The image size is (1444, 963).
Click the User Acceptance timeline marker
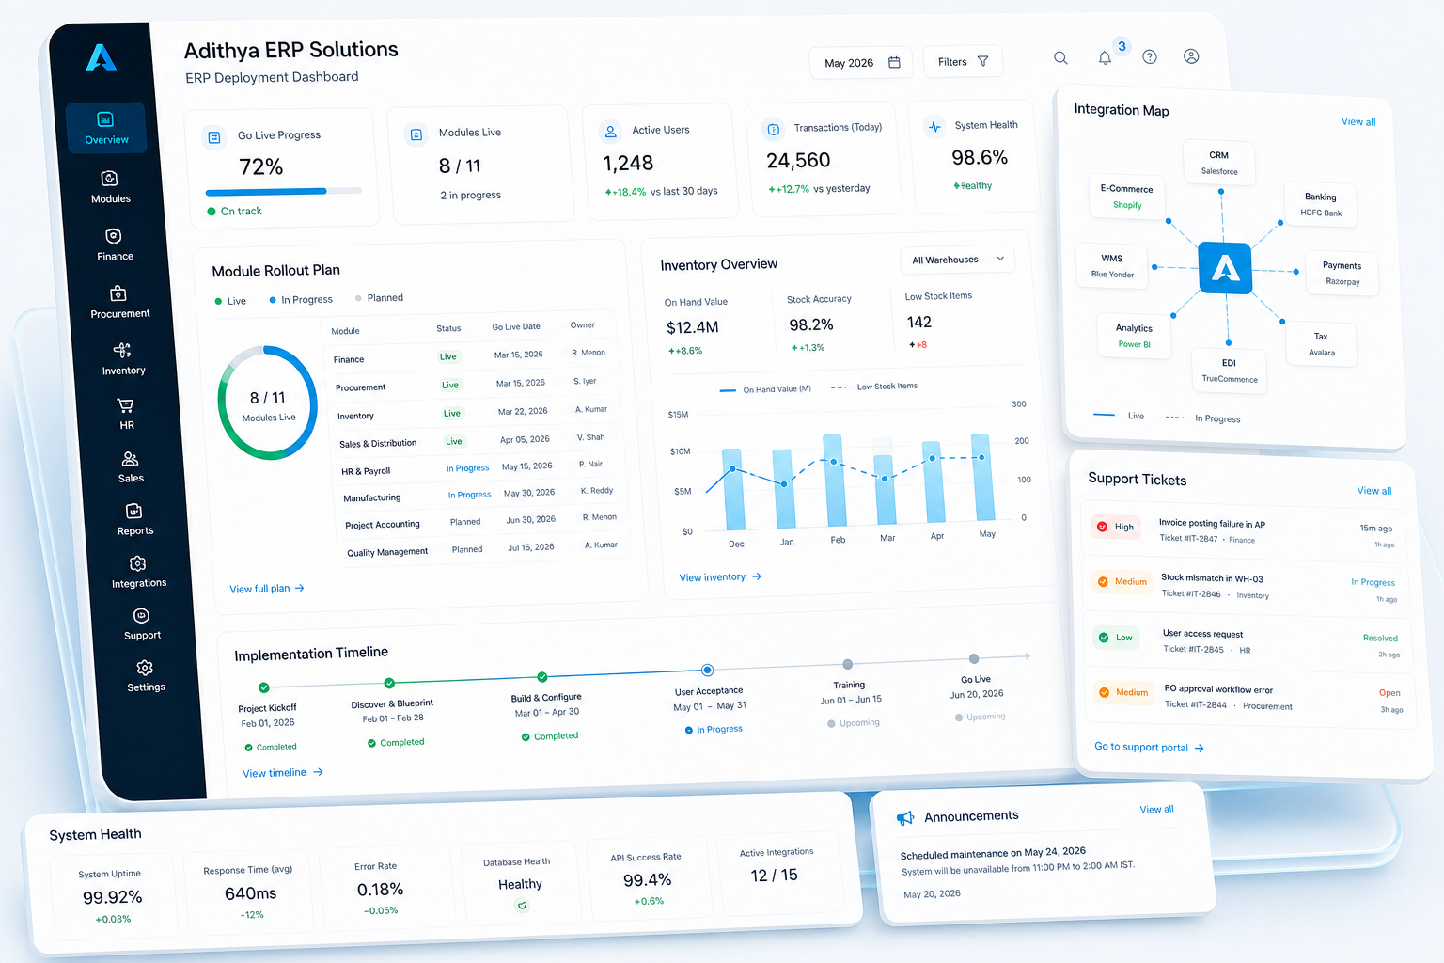coord(707,671)
